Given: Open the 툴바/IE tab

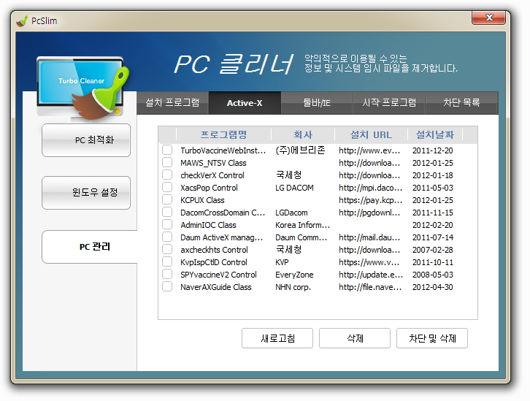Looking at the screenshot, I should click(x=317, y=103).
